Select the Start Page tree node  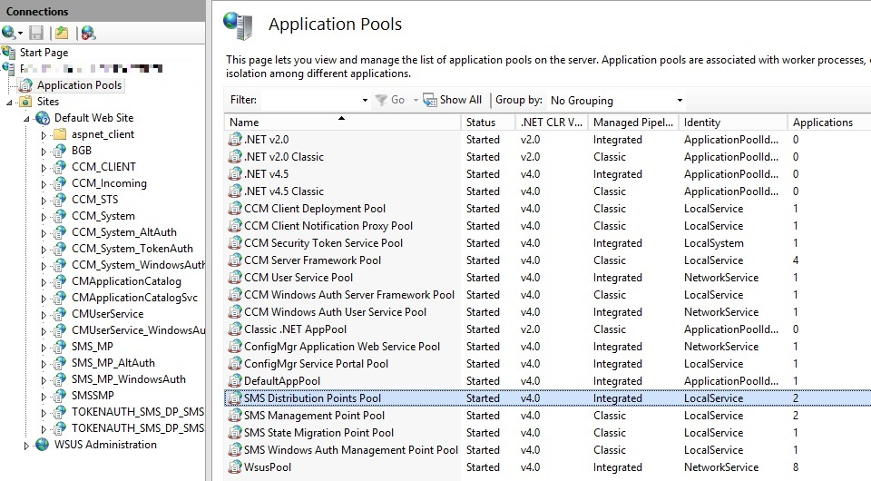44,53
